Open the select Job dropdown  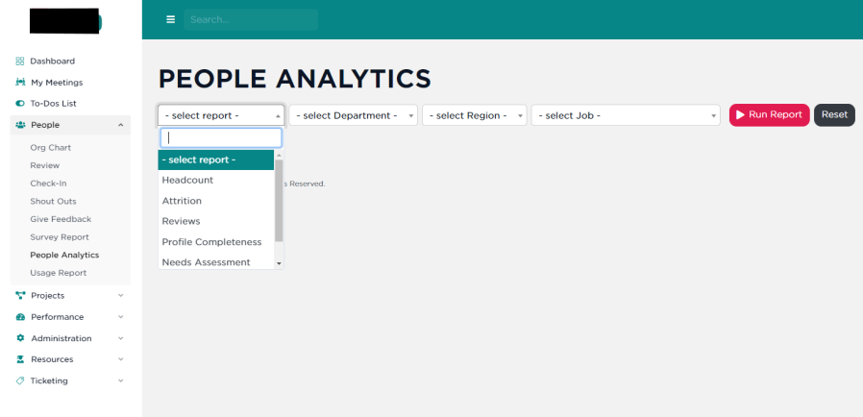tap(626, 115)
